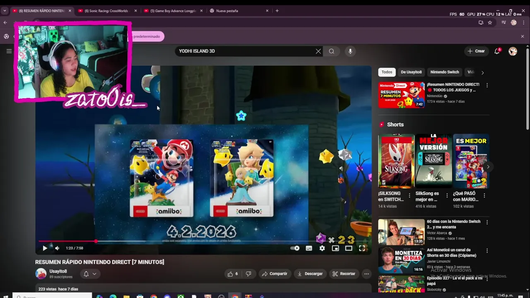Open the ES MEJOR Mario short thumbnail
Image resolution: width=530 pixels, height=298 pixels.
pos(471,161)
